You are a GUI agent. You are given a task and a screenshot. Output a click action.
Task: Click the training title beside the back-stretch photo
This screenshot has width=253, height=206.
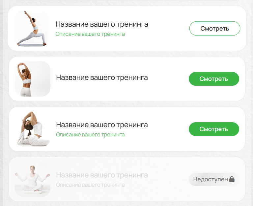(x=102, y=78)
